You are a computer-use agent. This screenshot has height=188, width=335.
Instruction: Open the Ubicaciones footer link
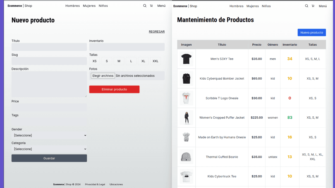[116, 184]
